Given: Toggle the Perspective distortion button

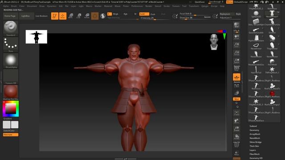Looking at the screenshot, I should pos(236,69).
